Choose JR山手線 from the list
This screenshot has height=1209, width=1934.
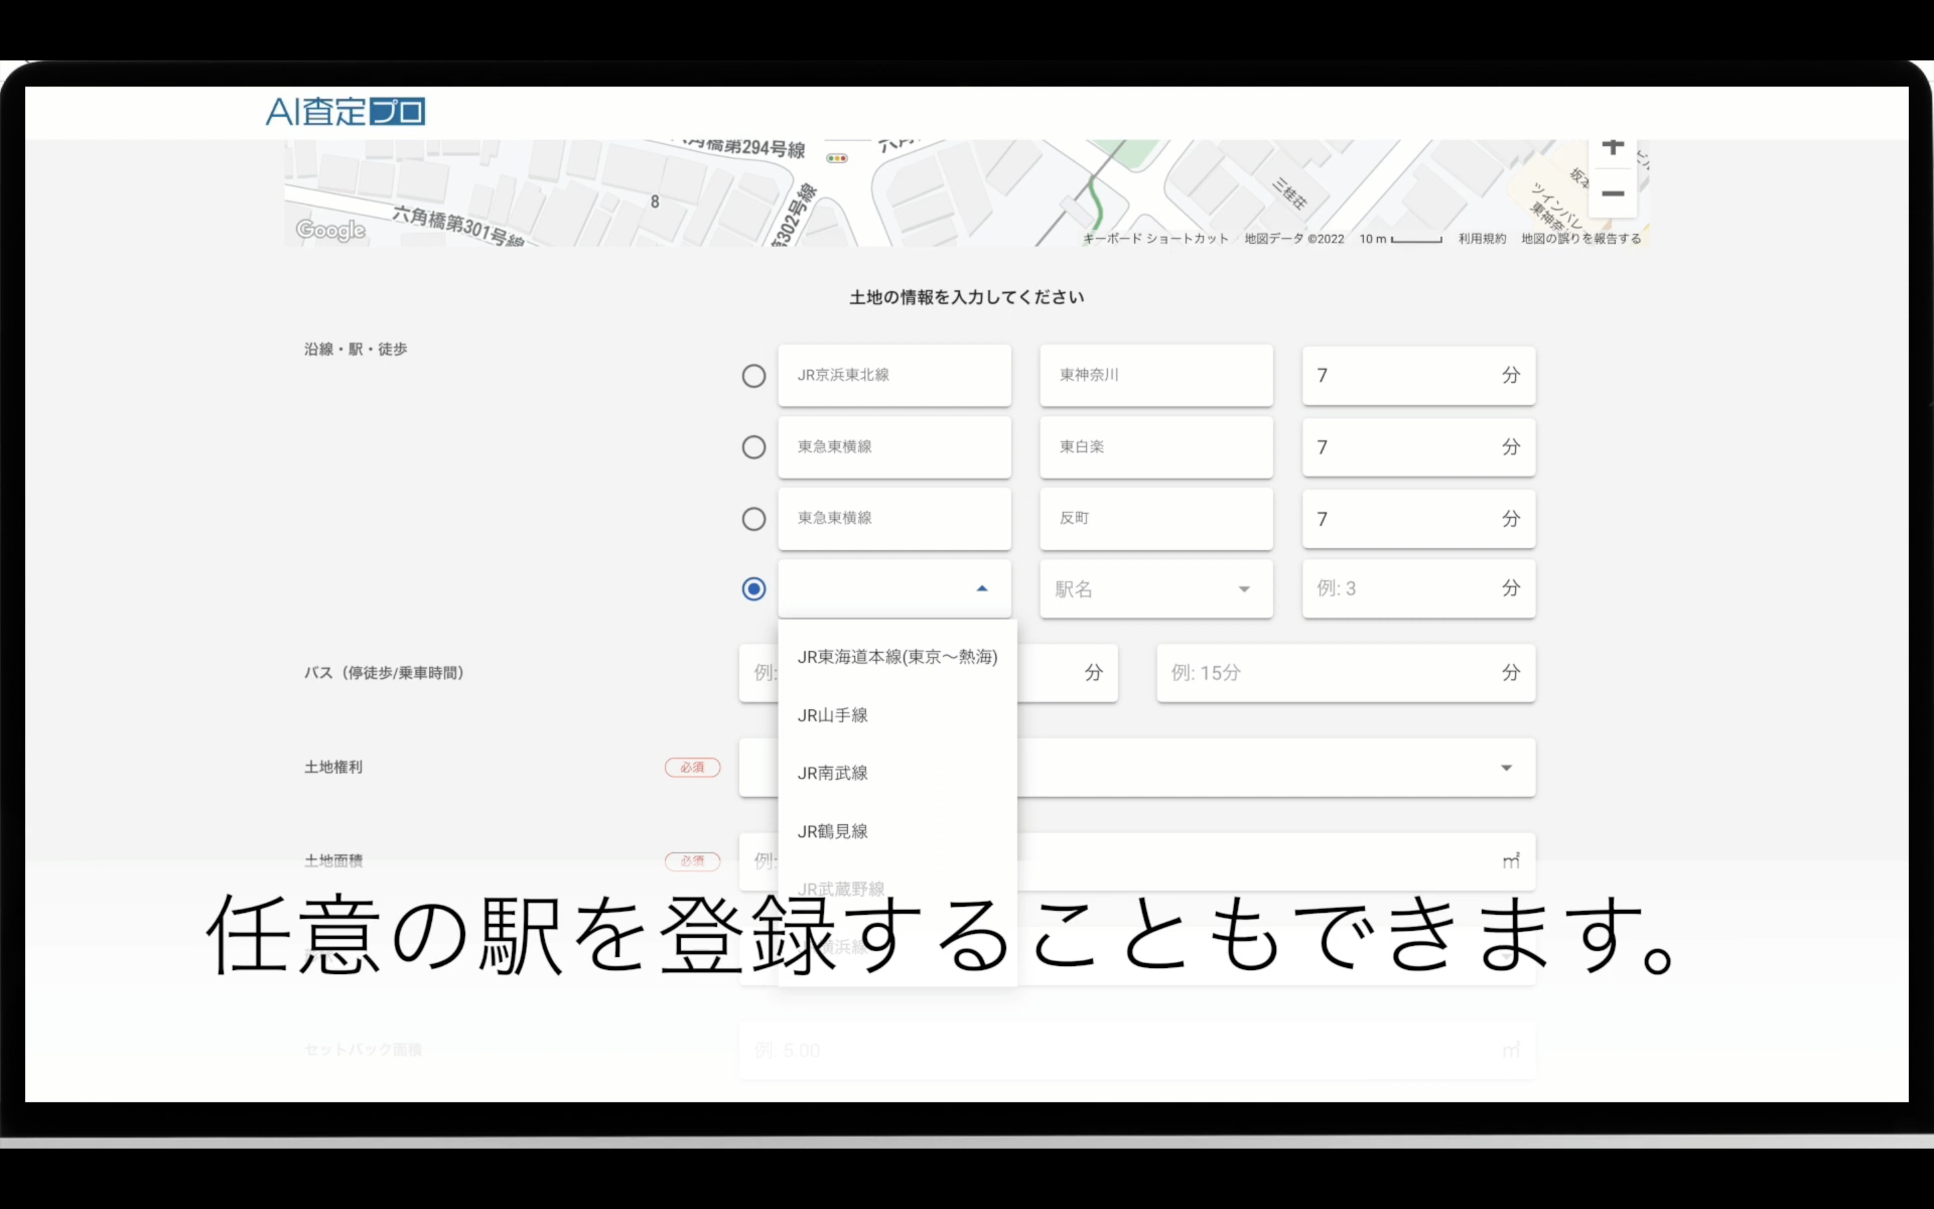coord(897,715)
